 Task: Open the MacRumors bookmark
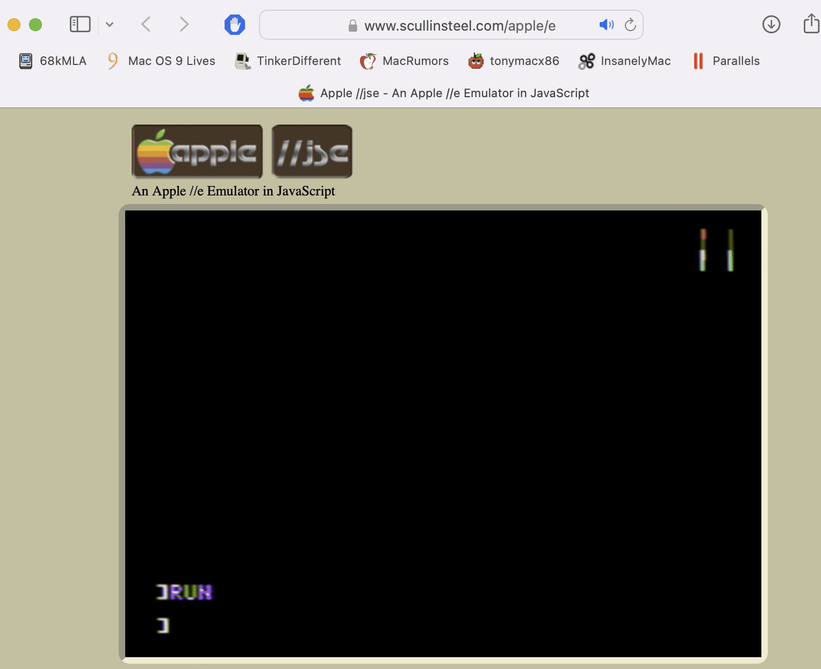point(404,61)
